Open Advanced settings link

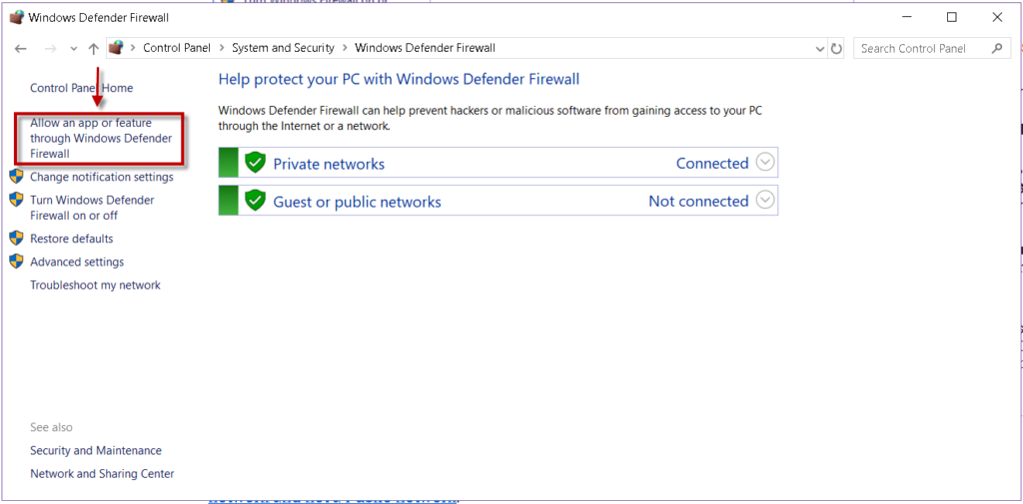(x=77, y=262)
